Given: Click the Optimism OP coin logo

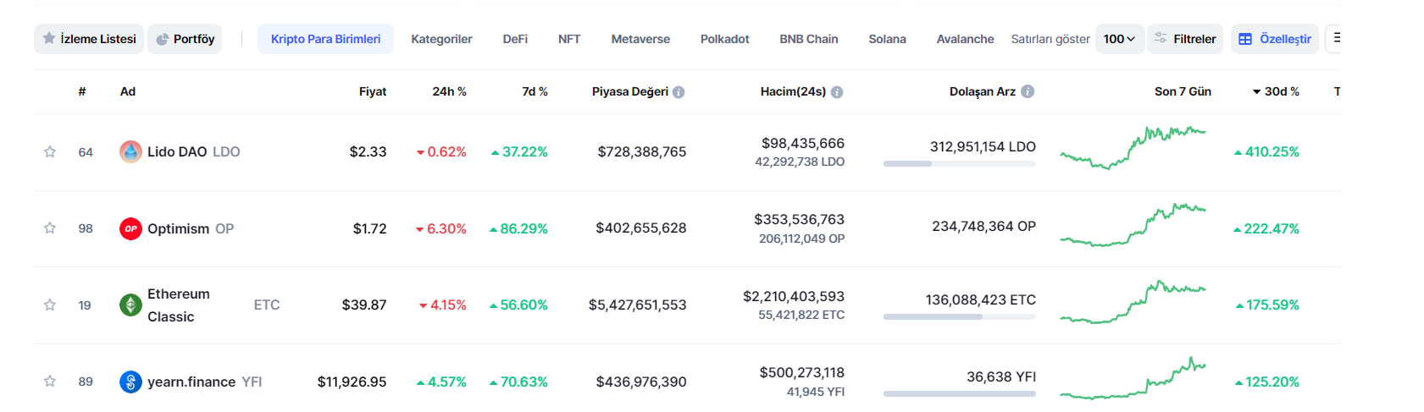Looking at the screenshot, I should [130, 228].
